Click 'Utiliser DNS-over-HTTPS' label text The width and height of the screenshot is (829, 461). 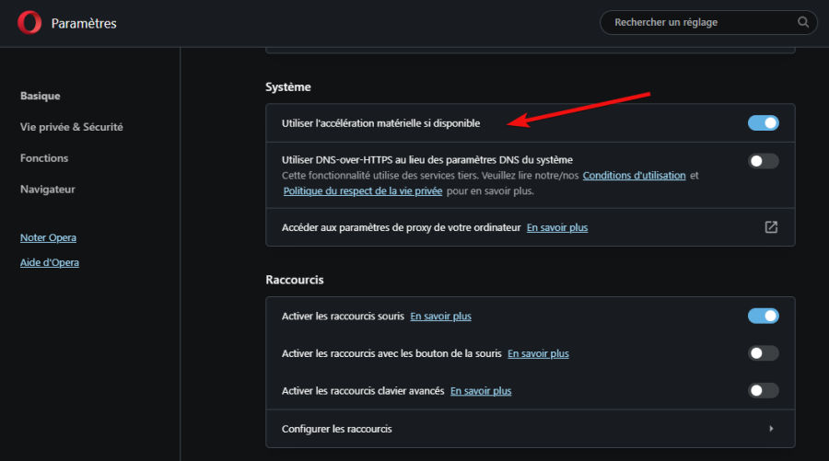[427, 160]
